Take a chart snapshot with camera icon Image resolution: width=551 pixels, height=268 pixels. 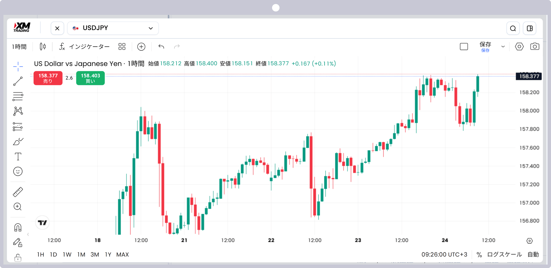[535, 46]
